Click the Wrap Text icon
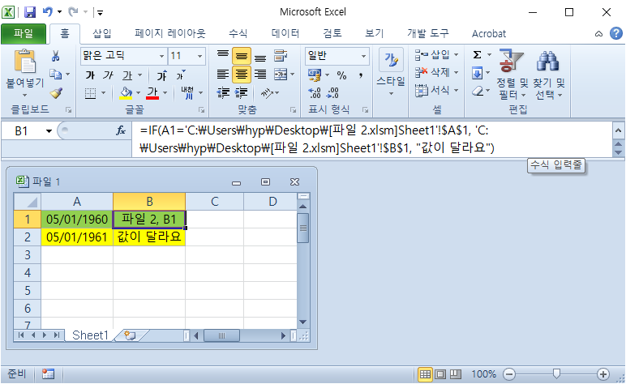Viewport: 626px width, 384px height. coord(281,56)
